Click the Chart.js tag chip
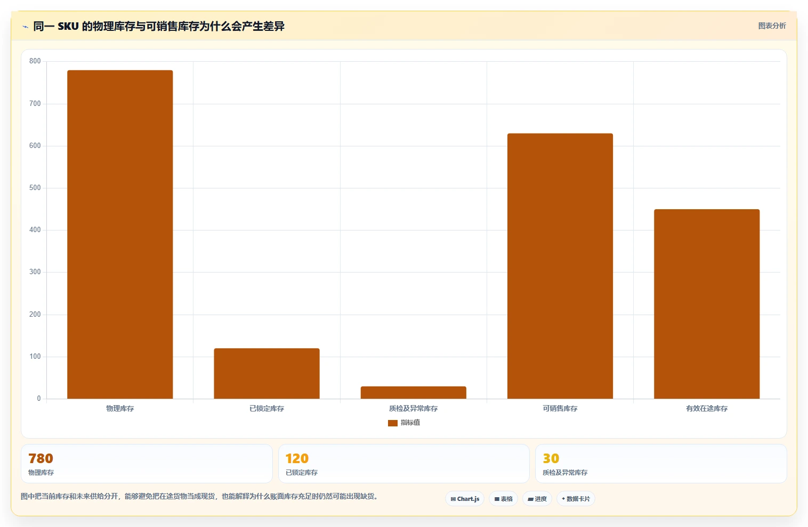This screenshot has width=808, height=527. [x=465, y=499]
